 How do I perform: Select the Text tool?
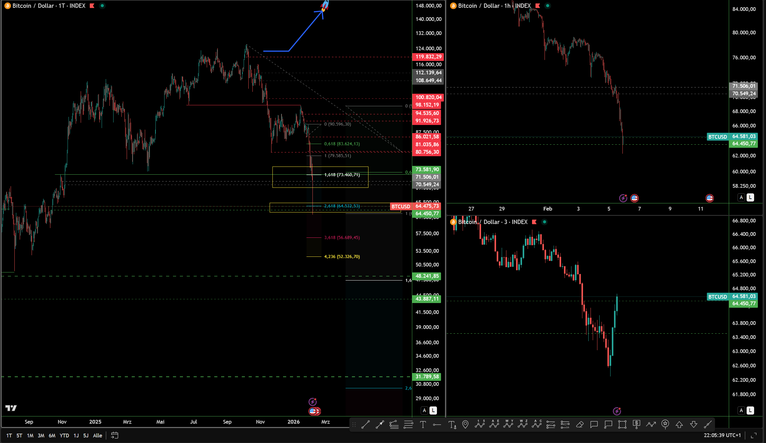pyautogui.click(x=423, y=424)
